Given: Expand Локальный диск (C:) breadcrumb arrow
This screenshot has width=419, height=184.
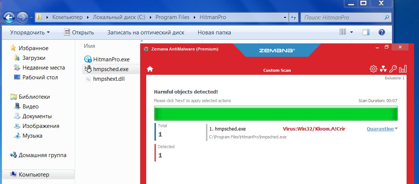Looking at the screenshot, I should (x=150, y=18).
